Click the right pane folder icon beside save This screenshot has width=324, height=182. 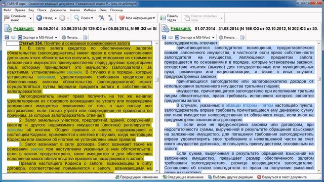171,37
